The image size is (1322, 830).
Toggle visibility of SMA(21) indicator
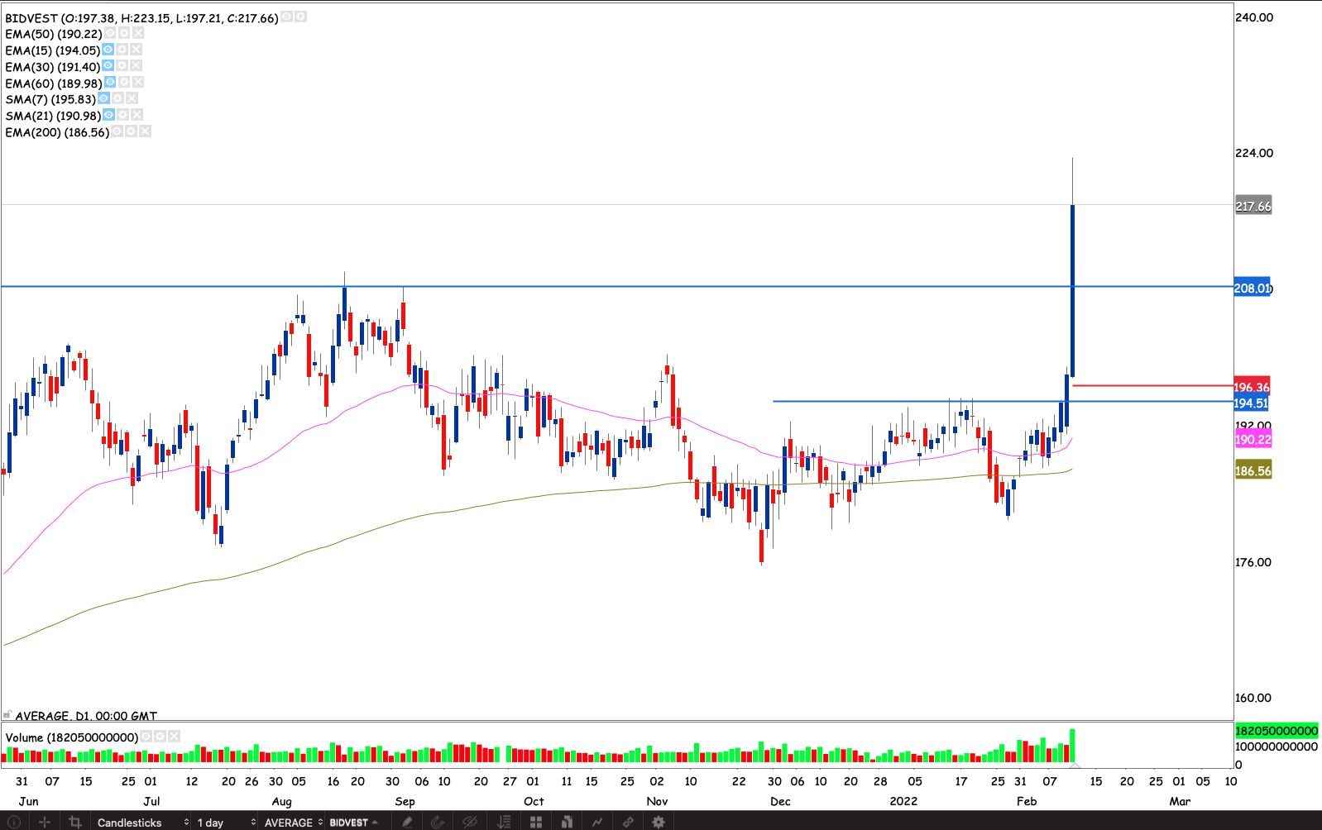coord(108,115)
